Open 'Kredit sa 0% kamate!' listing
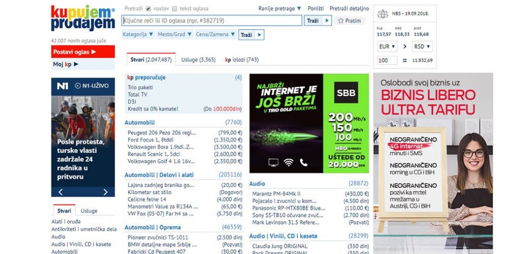The height and width of the screenshot is (254, 529). coord(153,109)
